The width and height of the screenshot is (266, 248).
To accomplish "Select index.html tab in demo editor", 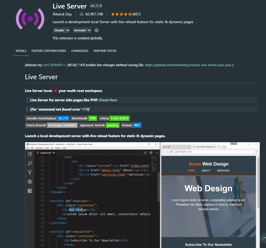I will click(46, 153).
